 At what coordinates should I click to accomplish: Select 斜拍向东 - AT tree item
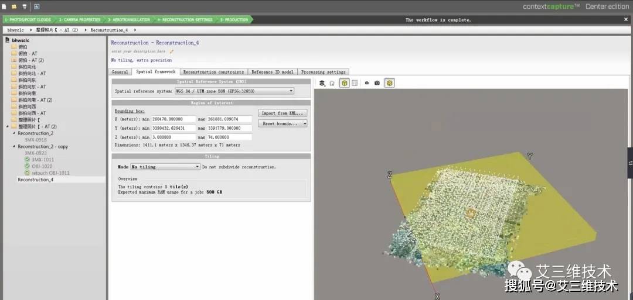click(32, 87)
